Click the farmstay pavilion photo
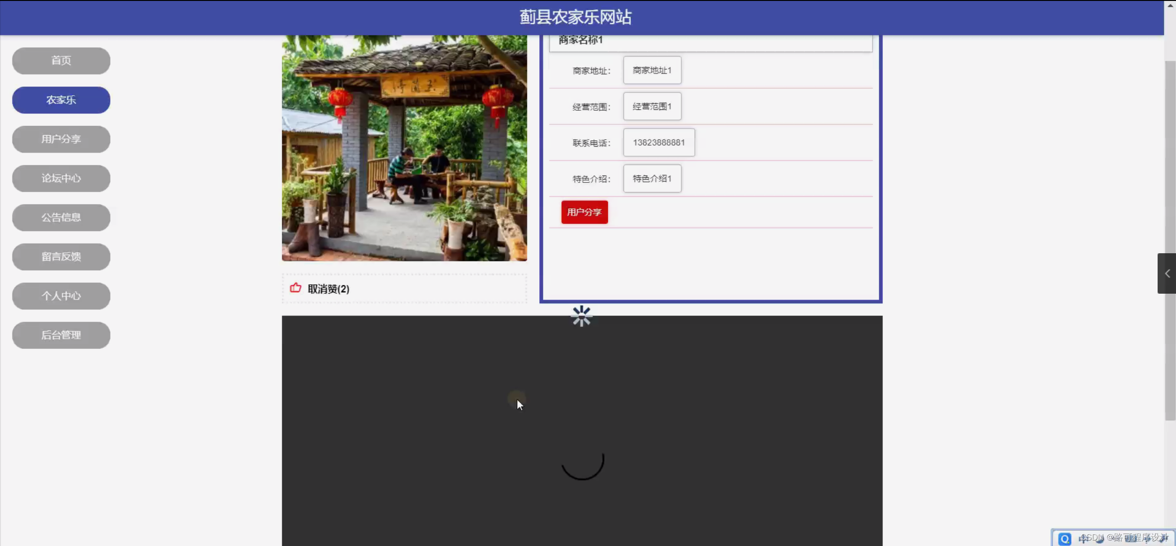This screenshot has width=1176, height=546. pos(404,147)
